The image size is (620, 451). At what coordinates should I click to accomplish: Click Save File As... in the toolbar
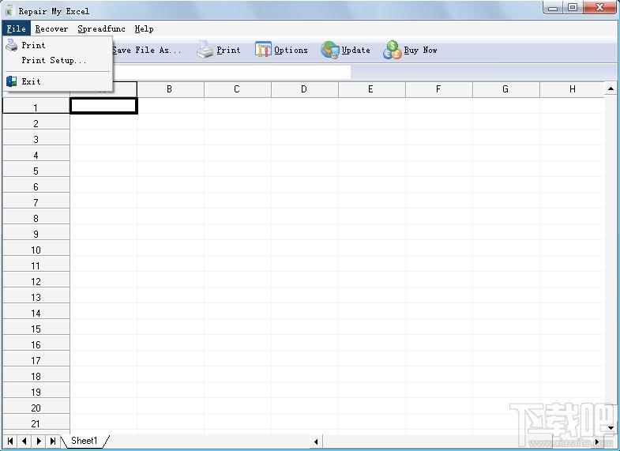point(147,51)
